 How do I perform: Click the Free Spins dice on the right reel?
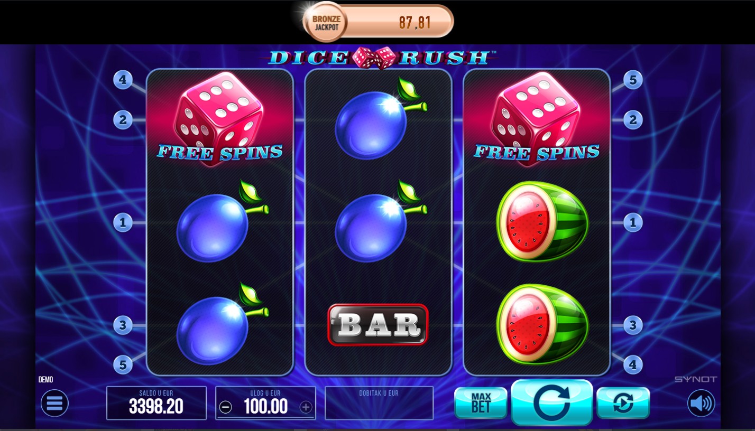[x=537, y=119]
